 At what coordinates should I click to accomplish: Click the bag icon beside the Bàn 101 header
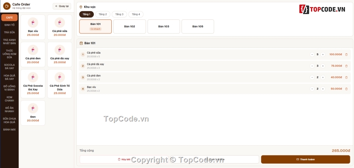click(x=81, y=43)
